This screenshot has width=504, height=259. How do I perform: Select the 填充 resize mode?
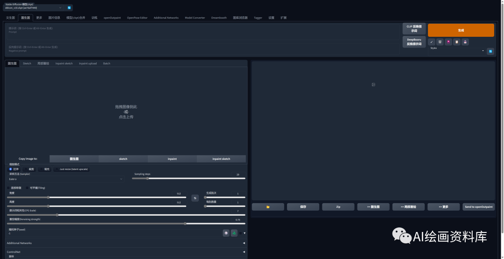45,169
